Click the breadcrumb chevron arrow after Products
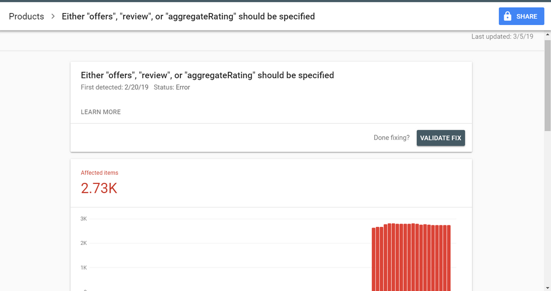The image size is (551, 291). (53, 17)
